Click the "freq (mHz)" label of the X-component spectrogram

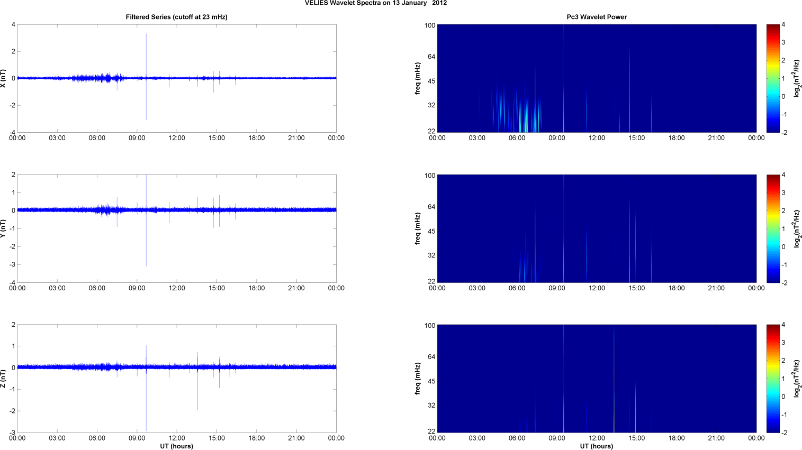point(418,78)
